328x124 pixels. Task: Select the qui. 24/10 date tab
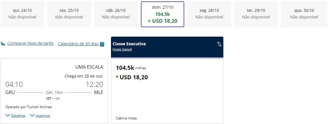tap(22, 14)
